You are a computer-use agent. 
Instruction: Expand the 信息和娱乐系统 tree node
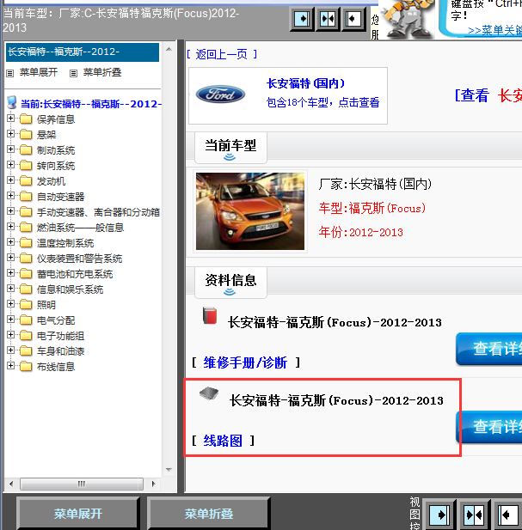10,289
